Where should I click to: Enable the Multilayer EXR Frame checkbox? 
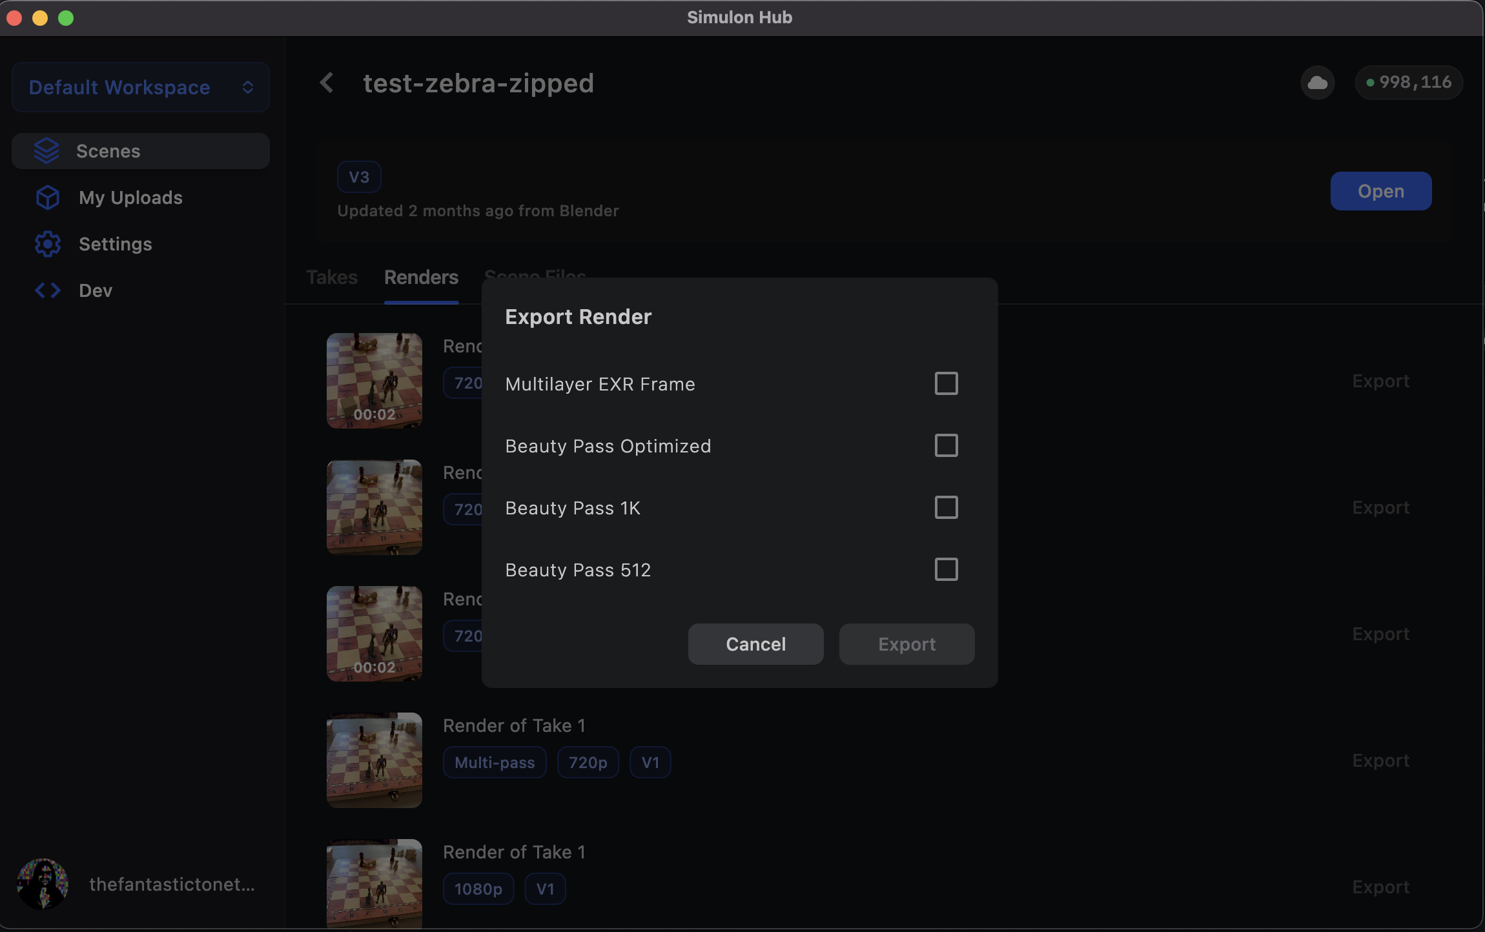(946, 383)
